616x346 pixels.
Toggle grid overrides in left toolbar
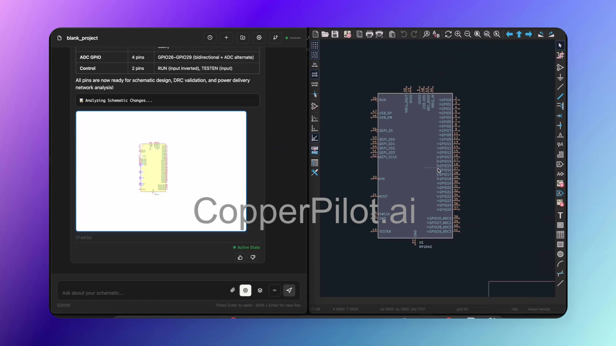(314, 55)
